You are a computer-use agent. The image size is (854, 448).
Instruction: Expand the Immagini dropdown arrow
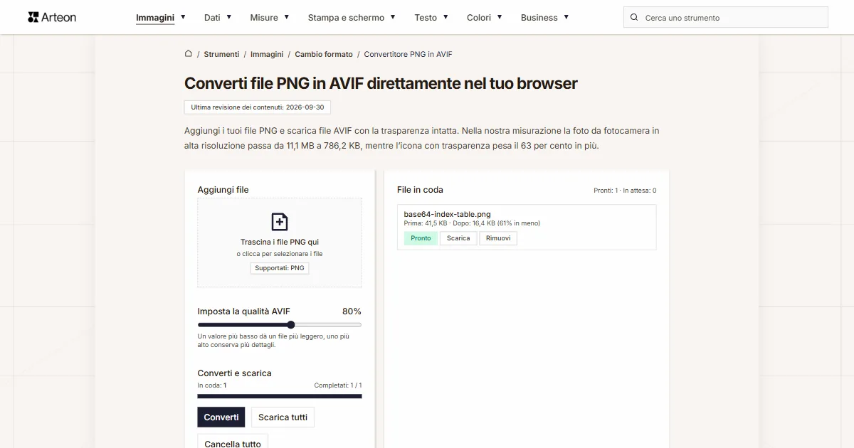point(183,16)
